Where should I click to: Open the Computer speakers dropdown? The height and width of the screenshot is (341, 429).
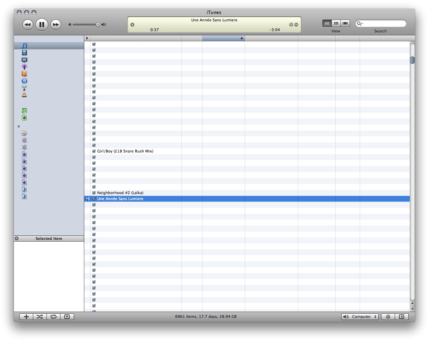tap(360, 317)
